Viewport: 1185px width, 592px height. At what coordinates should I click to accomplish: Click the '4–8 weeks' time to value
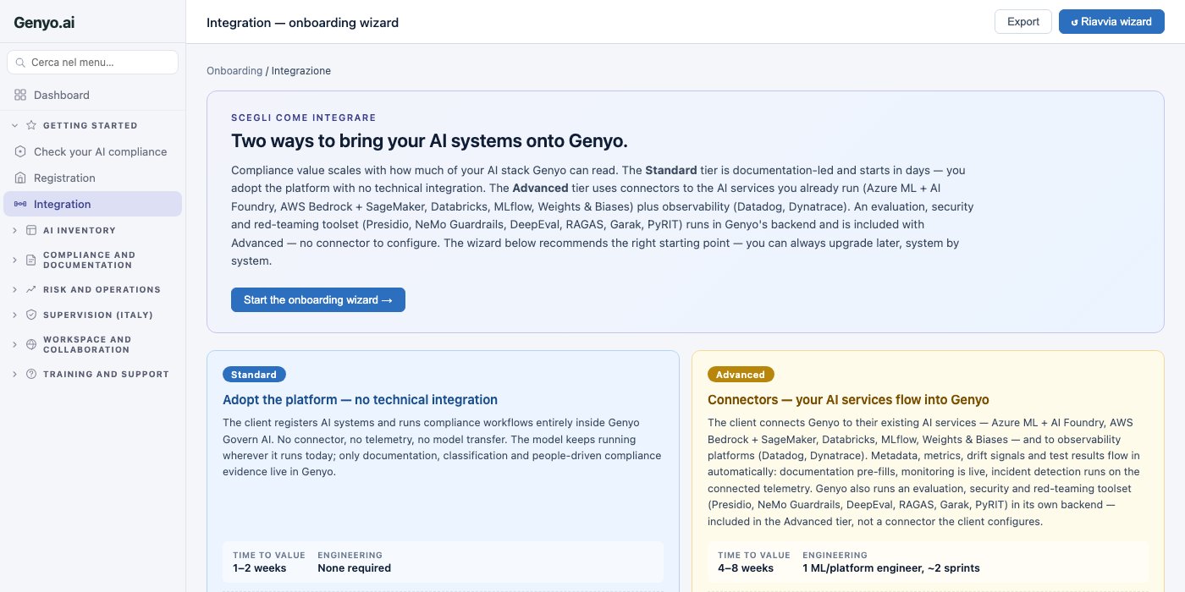pyautogui.click(x=746, y=568)
